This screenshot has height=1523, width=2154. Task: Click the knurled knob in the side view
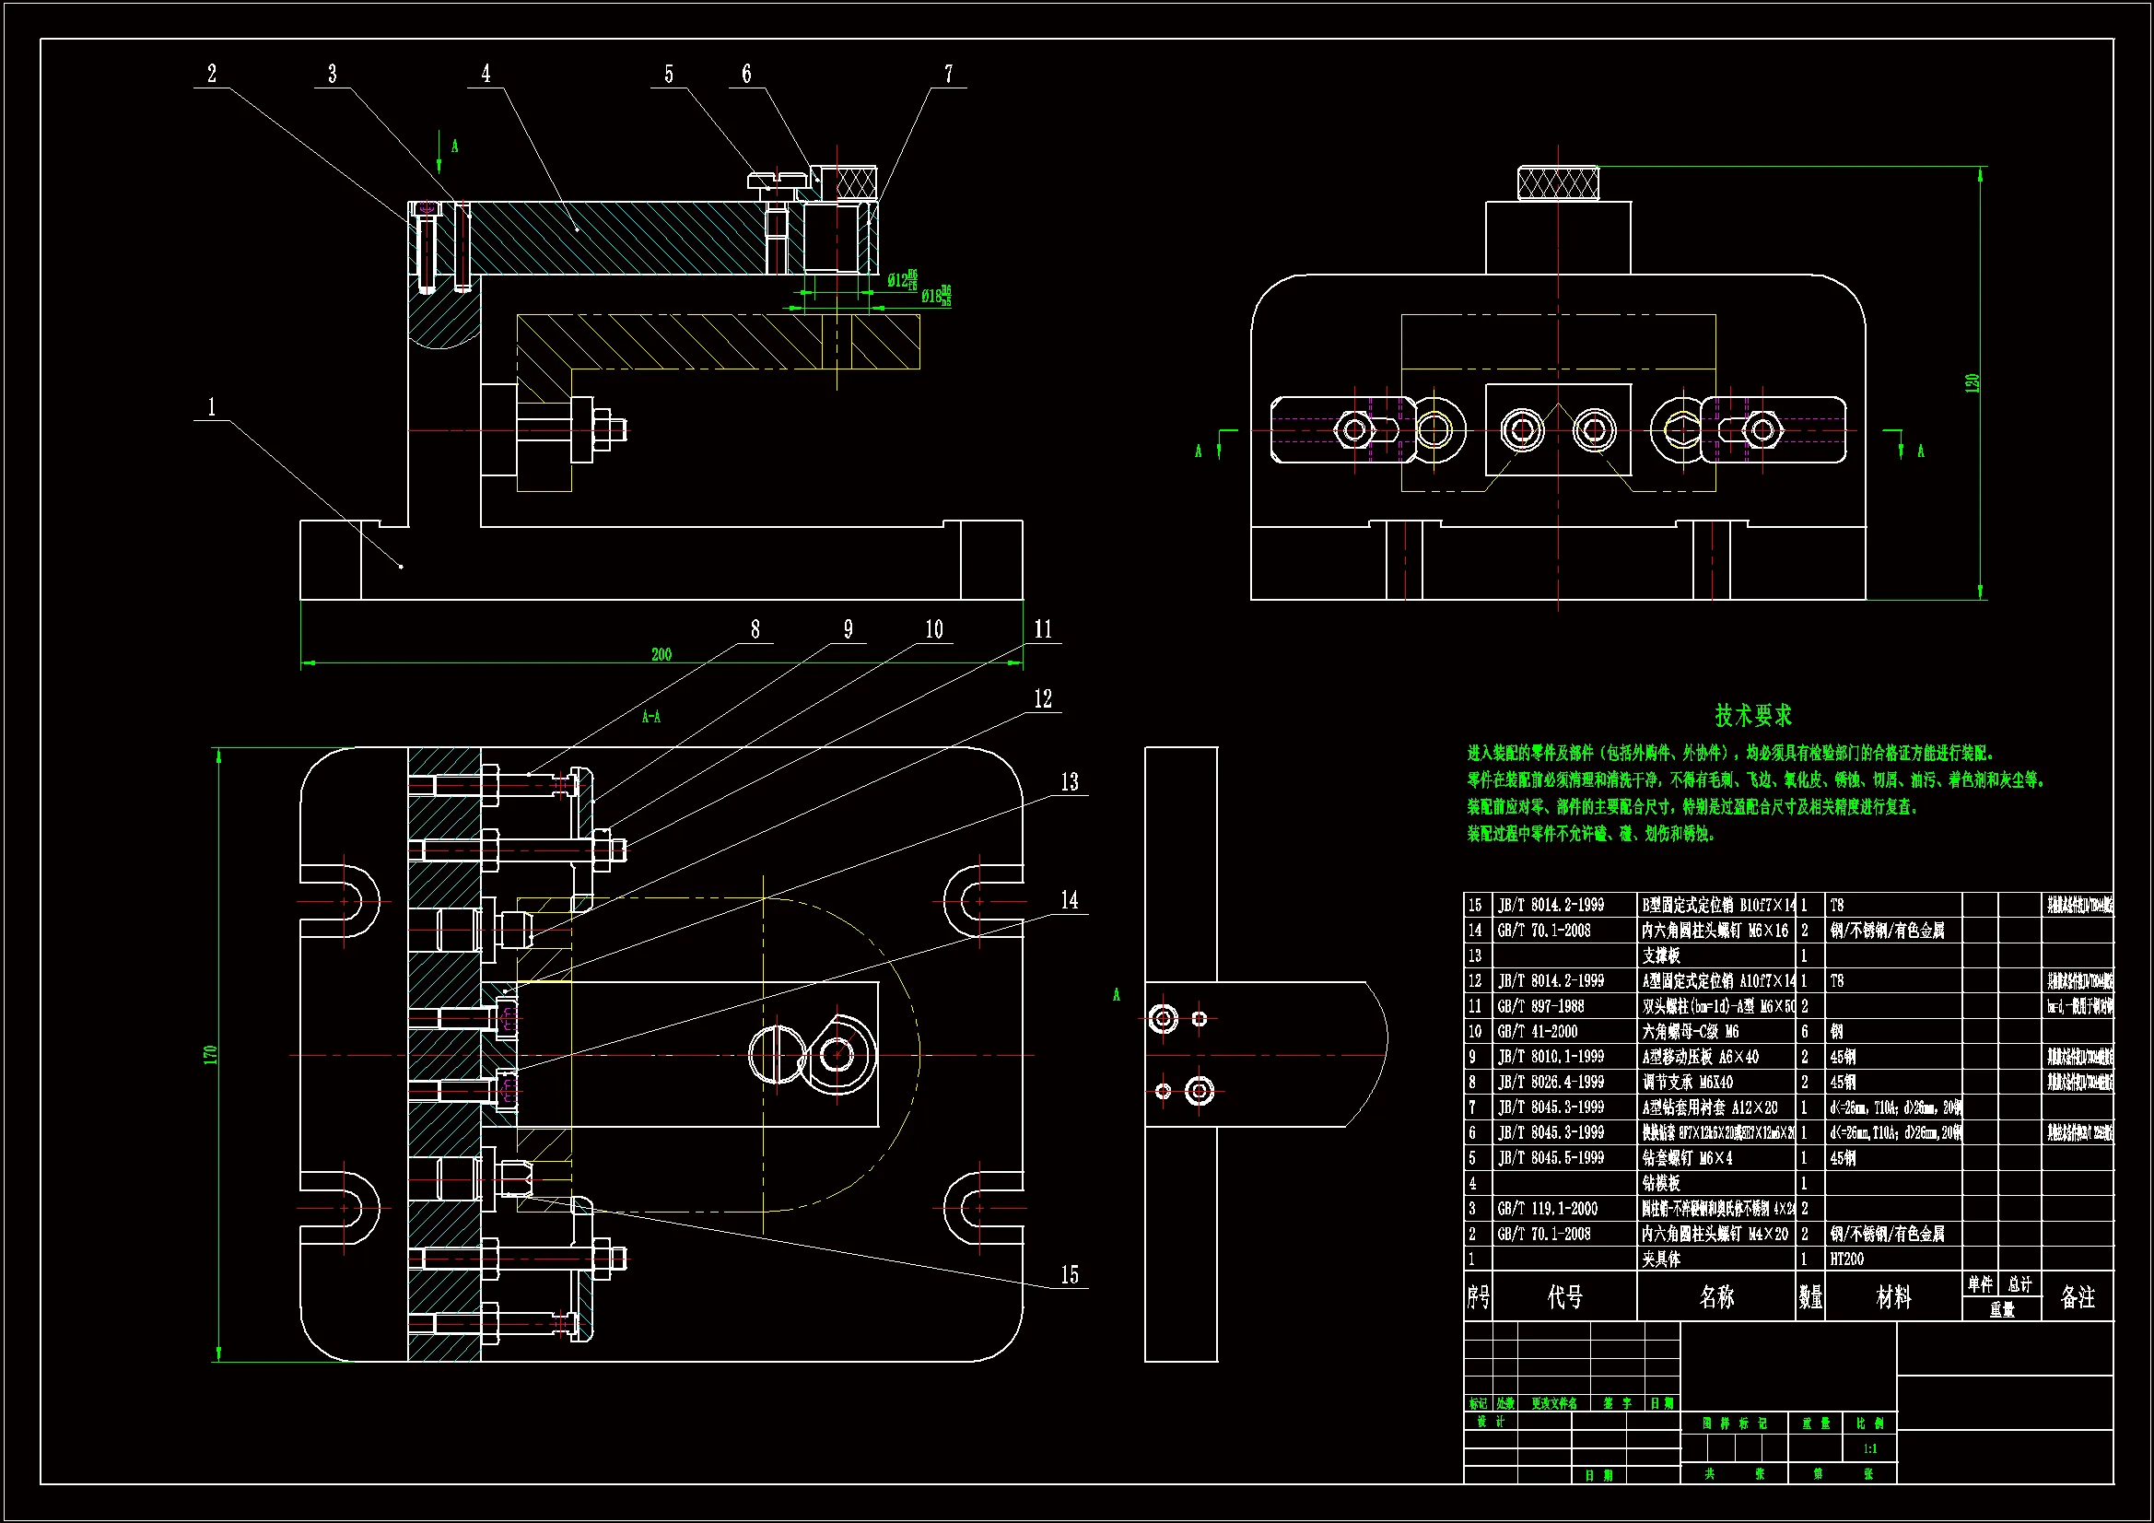pyautogui.click(x=1557, y=183)
